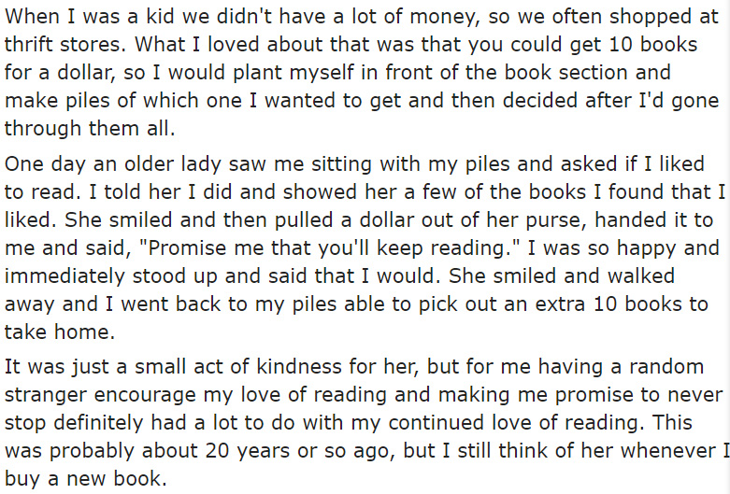The image size is (730, 494).
Task: Click the word "immediately"
Action: click(65, 275)
